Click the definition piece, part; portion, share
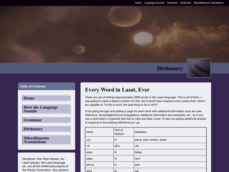This screenshot has height=172, width=229. pos(151,140)
